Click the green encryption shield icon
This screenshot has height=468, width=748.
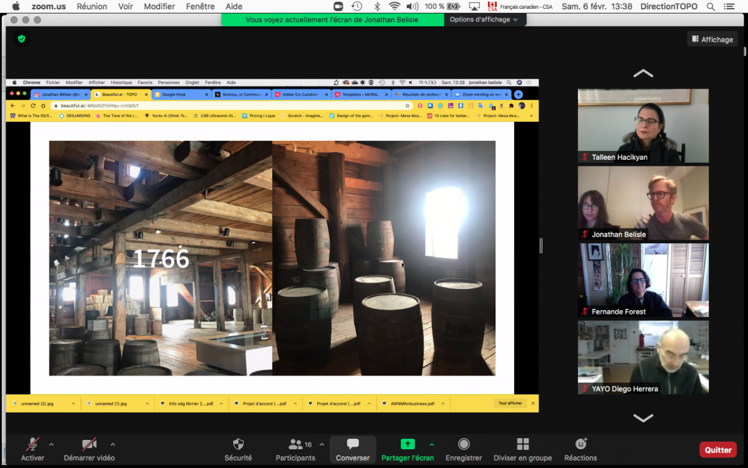pos(22,39)
